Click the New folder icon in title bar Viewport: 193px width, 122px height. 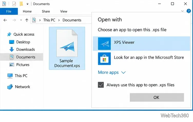[21, 4]
